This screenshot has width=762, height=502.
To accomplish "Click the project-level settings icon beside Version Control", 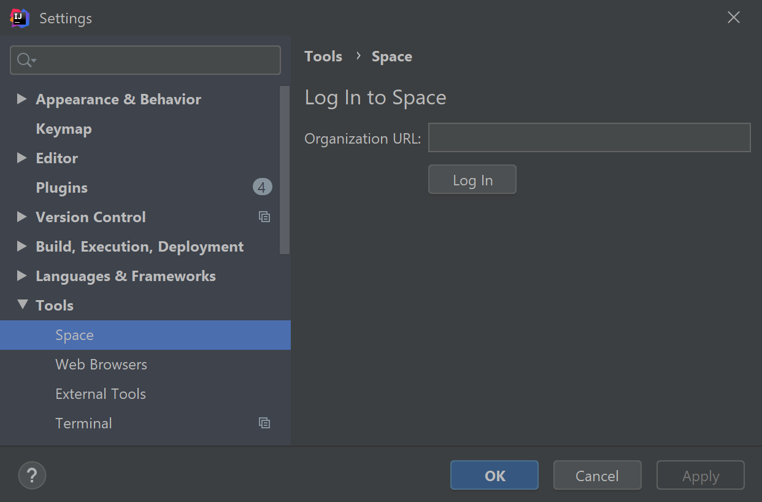I will coord(264,217).
